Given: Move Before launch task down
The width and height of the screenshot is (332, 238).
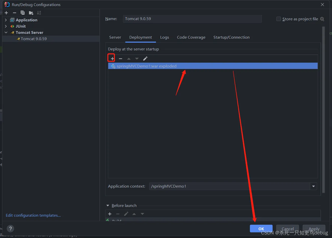Looking at the screenshot, I should point(142,214).
